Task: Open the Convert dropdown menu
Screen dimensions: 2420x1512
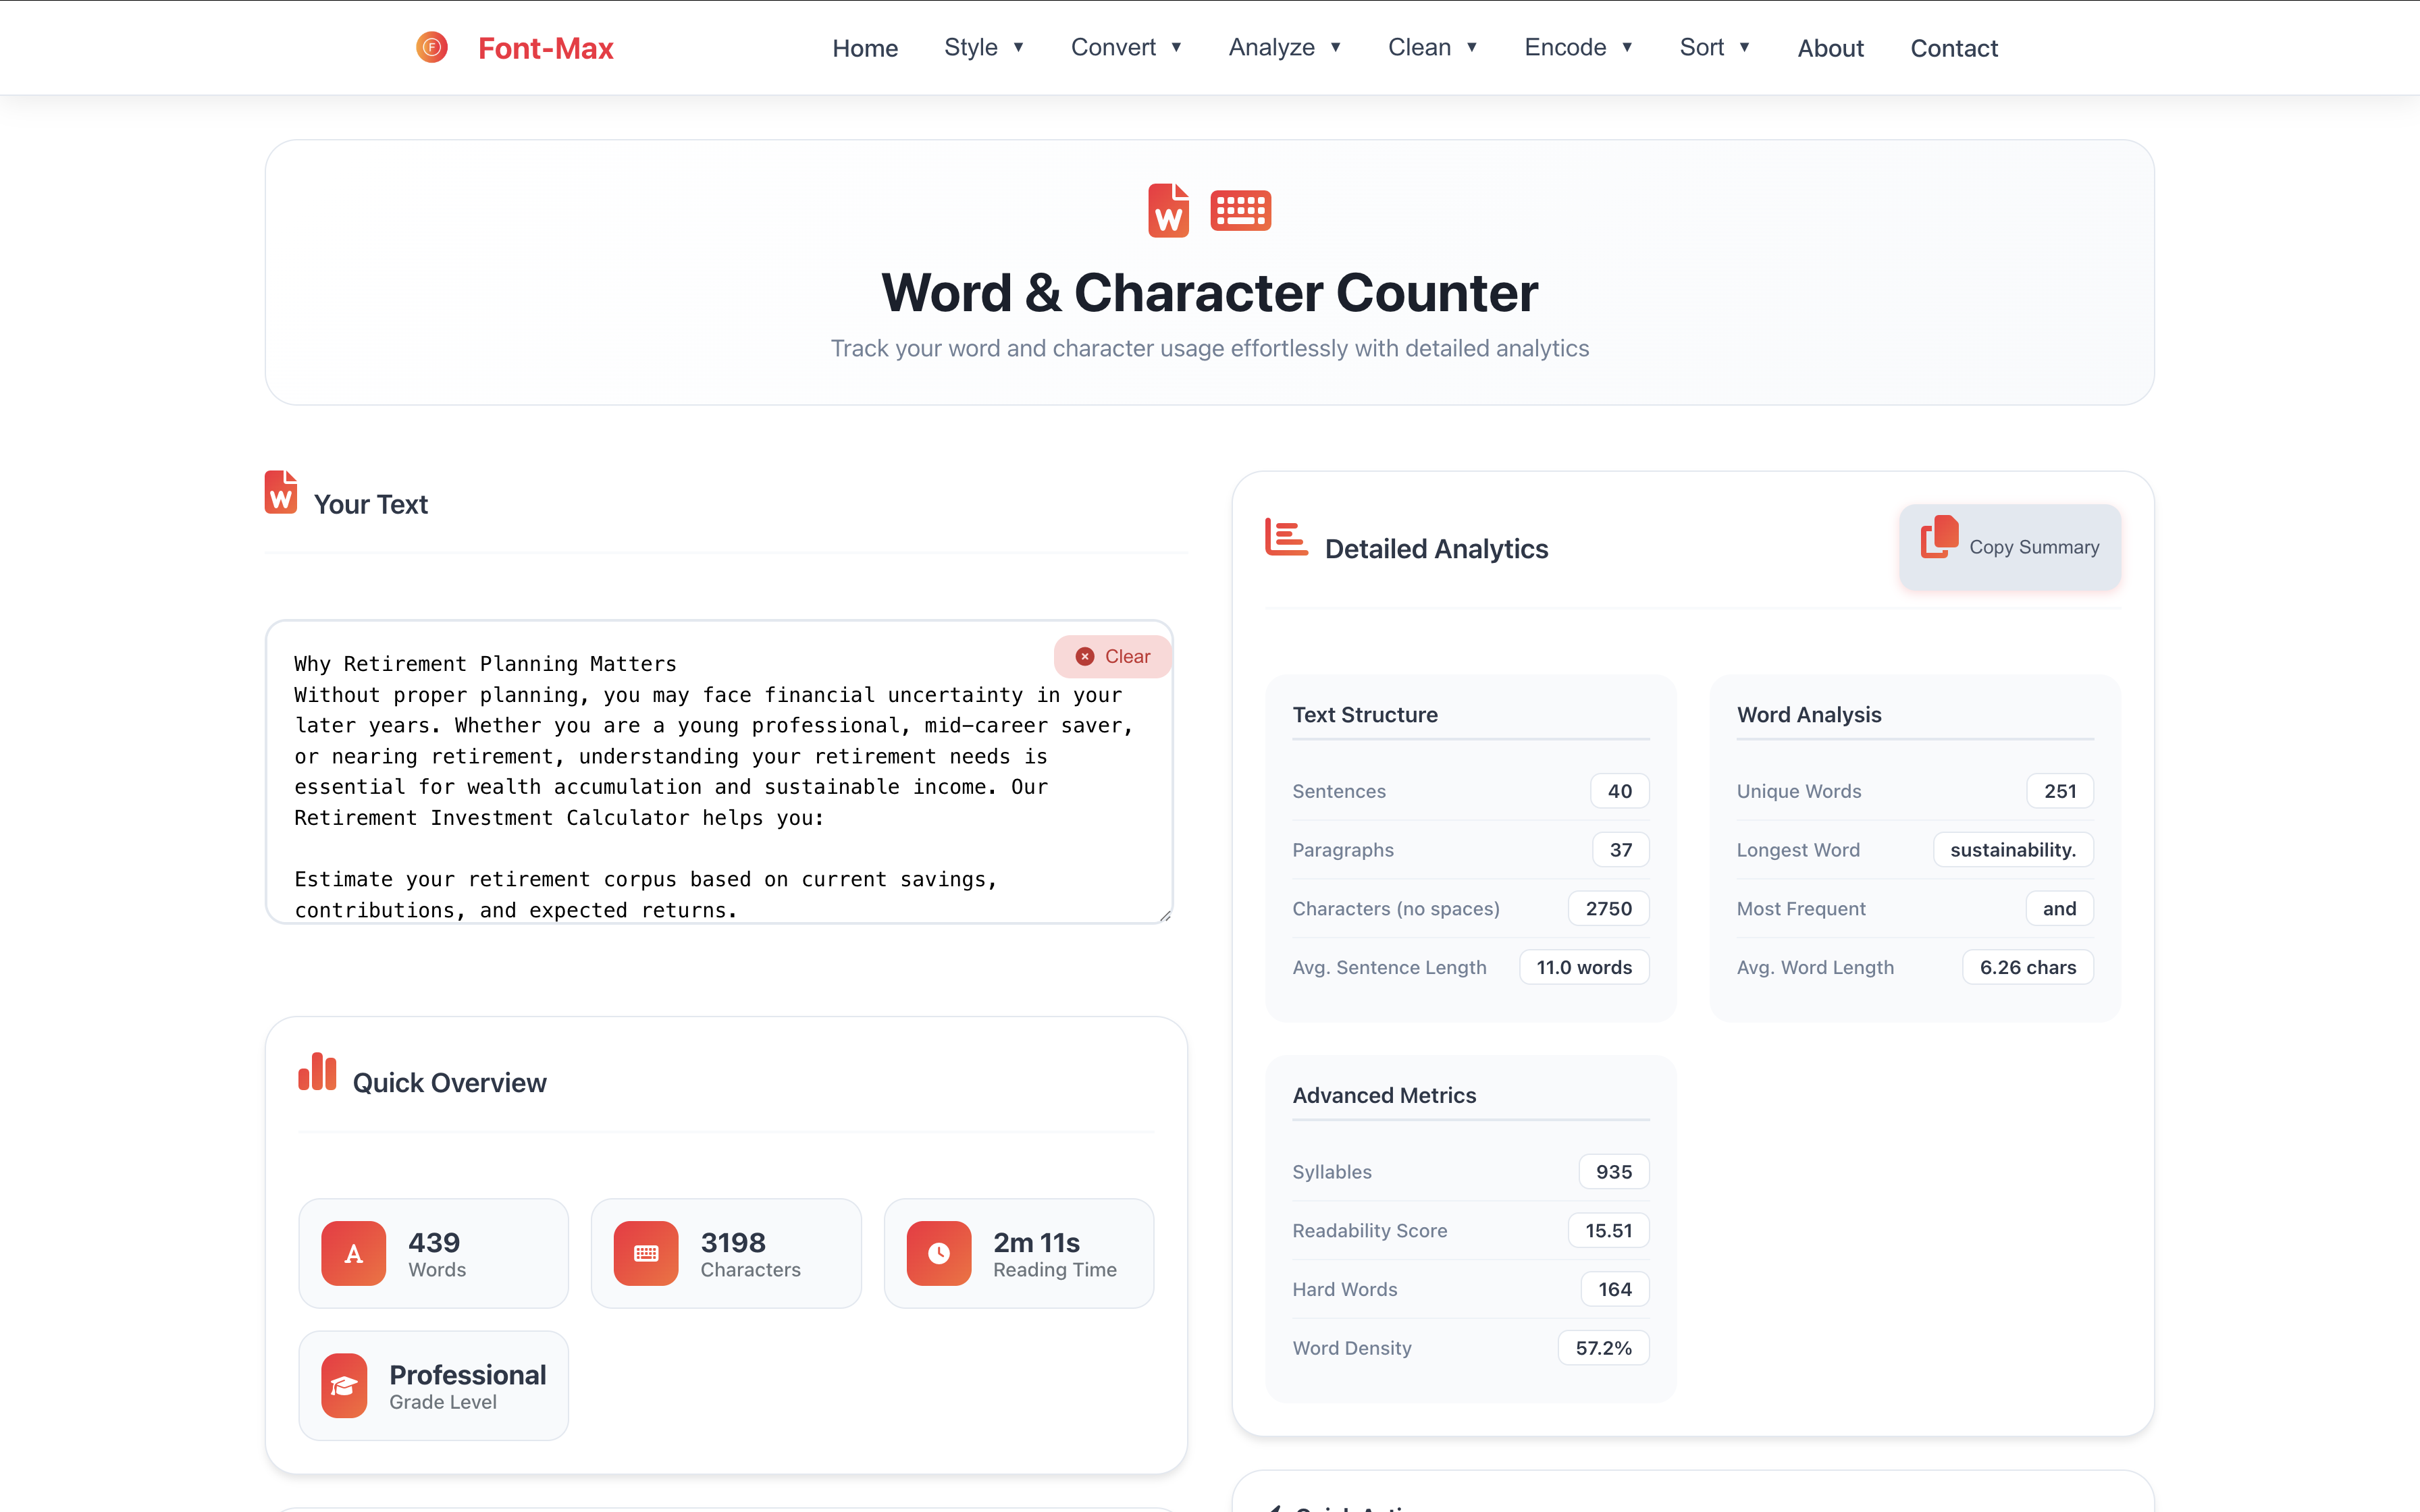Action: coord(1126,47)
